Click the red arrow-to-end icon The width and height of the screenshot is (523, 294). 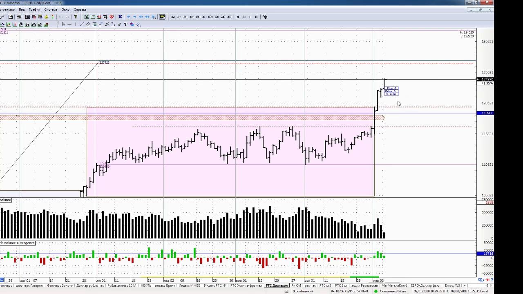point(487,280)
